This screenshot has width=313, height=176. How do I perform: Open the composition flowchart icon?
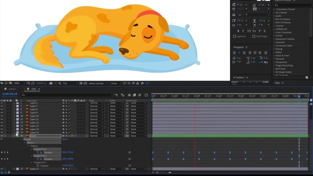point(137,83)
